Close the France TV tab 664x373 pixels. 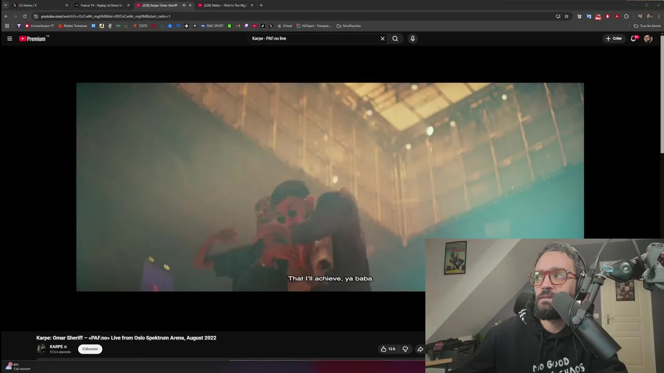[128, 5]
